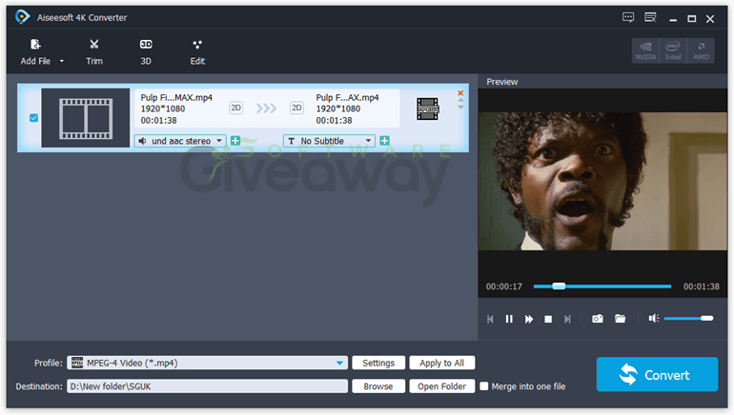Image resolution: width=734 pixels, height=415 pixels.
Task: Open the Trim tool
Action: 94,51
